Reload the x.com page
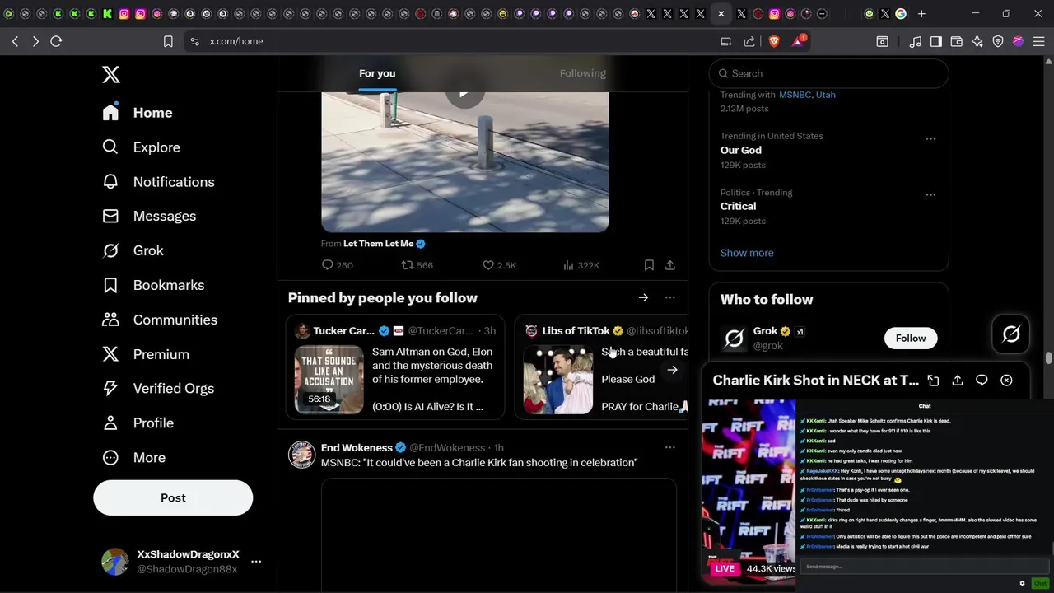1054x593 pixels. click(x=56, y=41)
